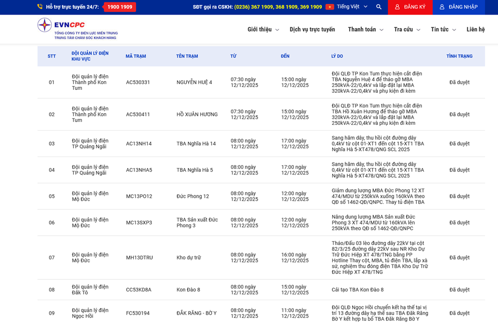Click the user icon in Đăng nhập

(x=442, y=7)
